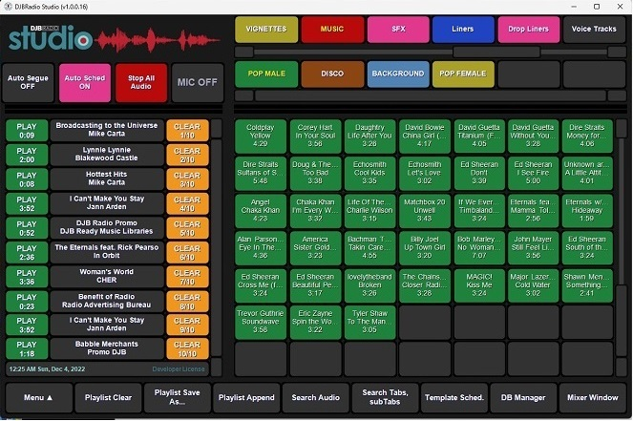Viewport: 633px width, 421px height.
Task: Open the Drop Liners tab
Action: (529, 29)
